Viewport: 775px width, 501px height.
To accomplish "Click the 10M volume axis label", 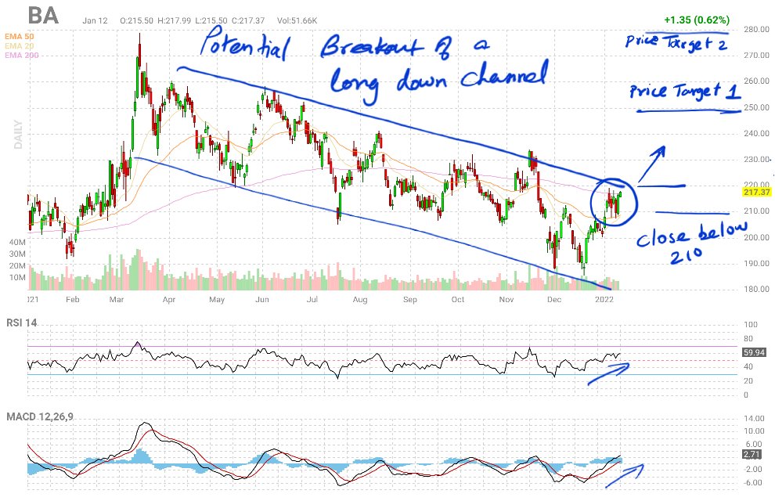I will (17, 278).
